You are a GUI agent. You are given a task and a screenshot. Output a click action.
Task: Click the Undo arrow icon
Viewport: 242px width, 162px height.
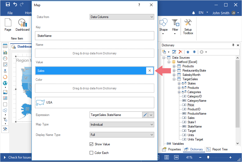pyautogui.click(x=15, y=5)
